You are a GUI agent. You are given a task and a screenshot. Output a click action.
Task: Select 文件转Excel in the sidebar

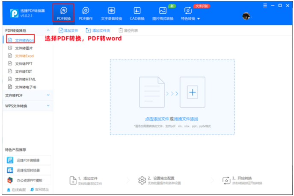(24, 56)
